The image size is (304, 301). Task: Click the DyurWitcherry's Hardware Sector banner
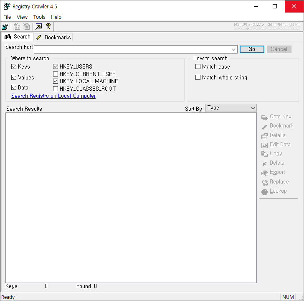(267, 26)
